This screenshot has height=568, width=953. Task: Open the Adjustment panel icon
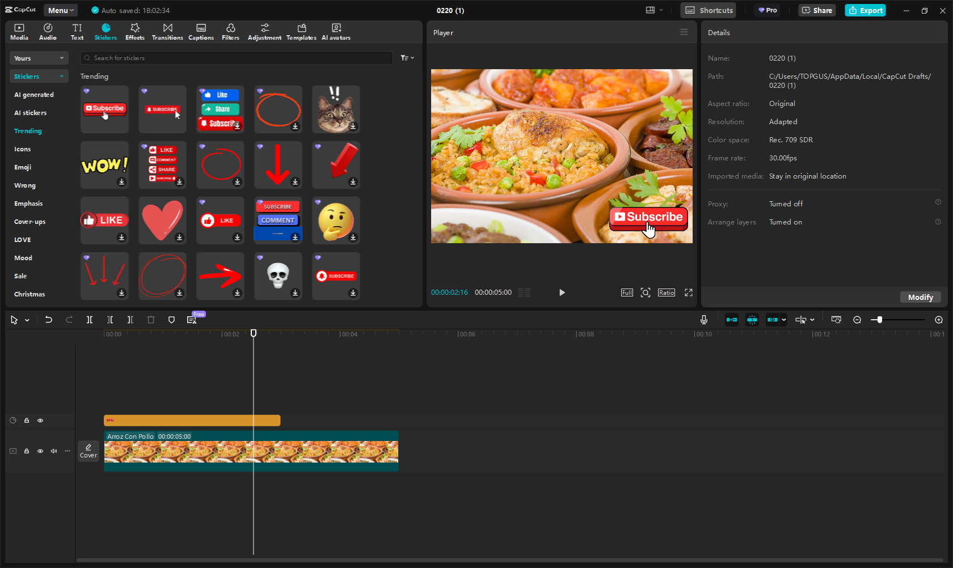click(x=264, y=32)
